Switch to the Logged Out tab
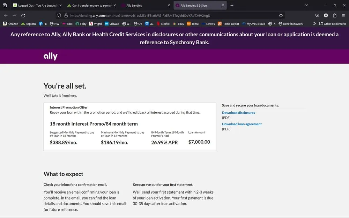Screen dimensions: 349x218 click(35, 6)
